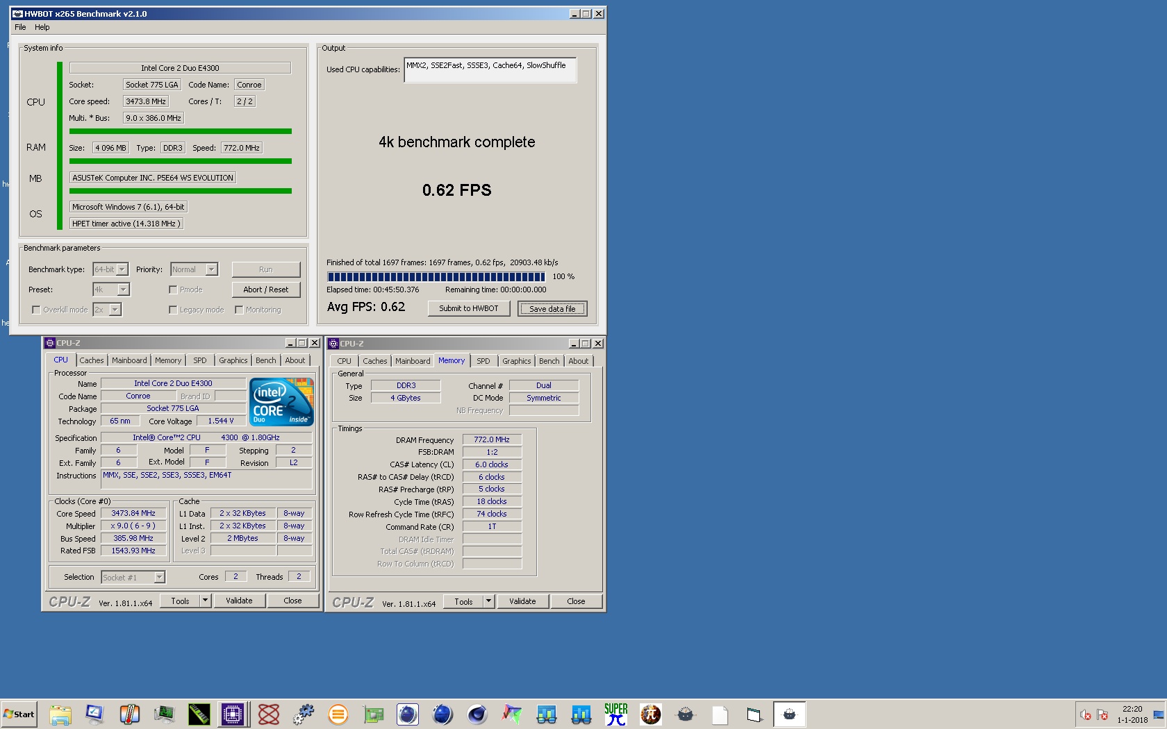
Task: Expand Tools arrow in CPU-Z Memory window
Action: coord(488,601)
